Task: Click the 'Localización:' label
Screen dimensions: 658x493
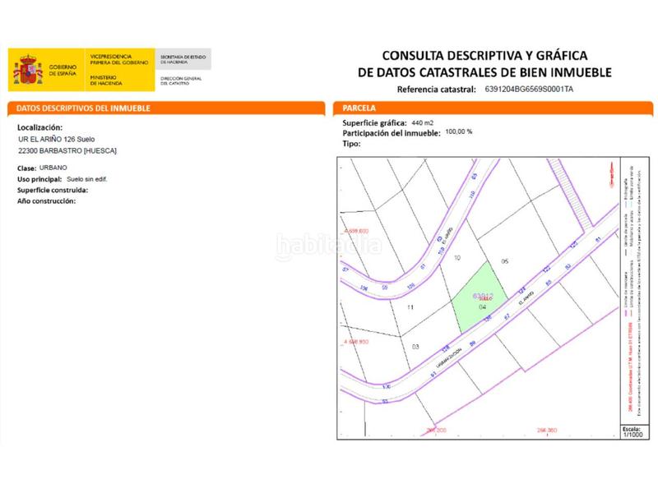Action: 39,127
